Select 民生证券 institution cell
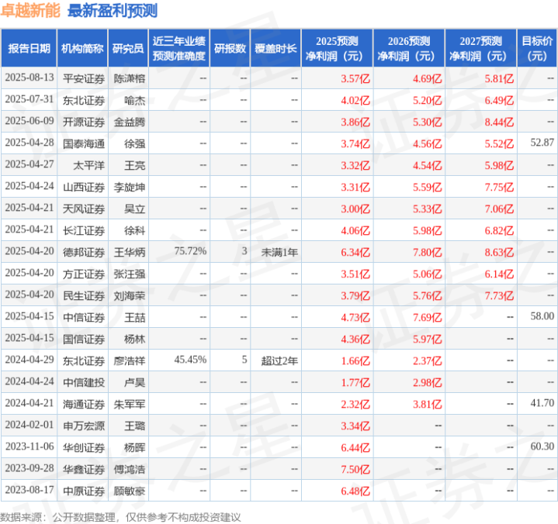 [x=84, y=295]
